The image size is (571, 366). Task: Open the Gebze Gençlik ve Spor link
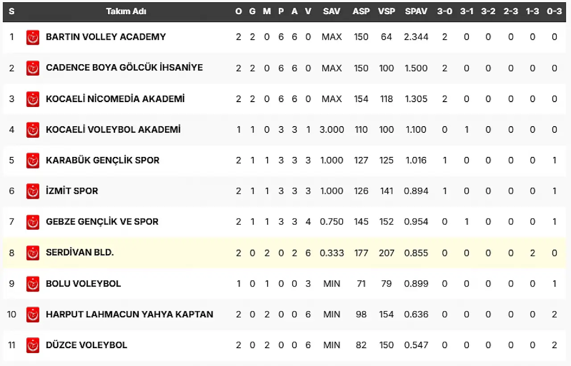click(x=102, y=222)
